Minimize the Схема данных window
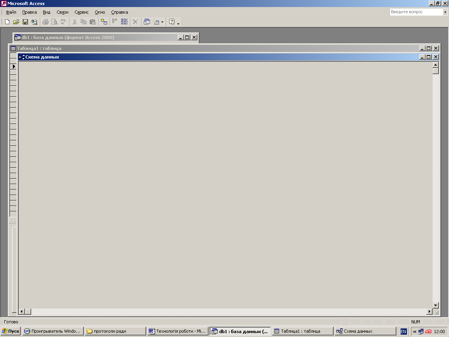 (422, 57)
